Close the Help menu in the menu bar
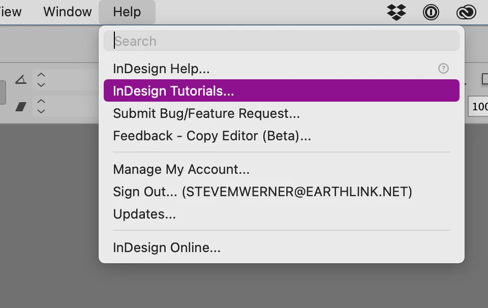Screen dimensions: 488x308 coord(127,12)
